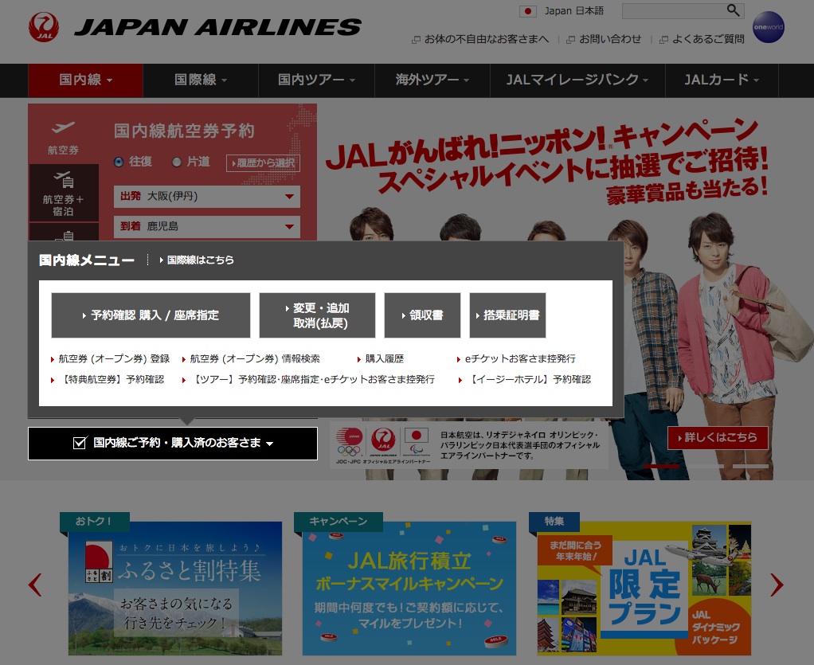The width and height of the screenshot is (814, 665).
Task: Select the 航空券 airplane tab icon
Action: pos(64,127)
